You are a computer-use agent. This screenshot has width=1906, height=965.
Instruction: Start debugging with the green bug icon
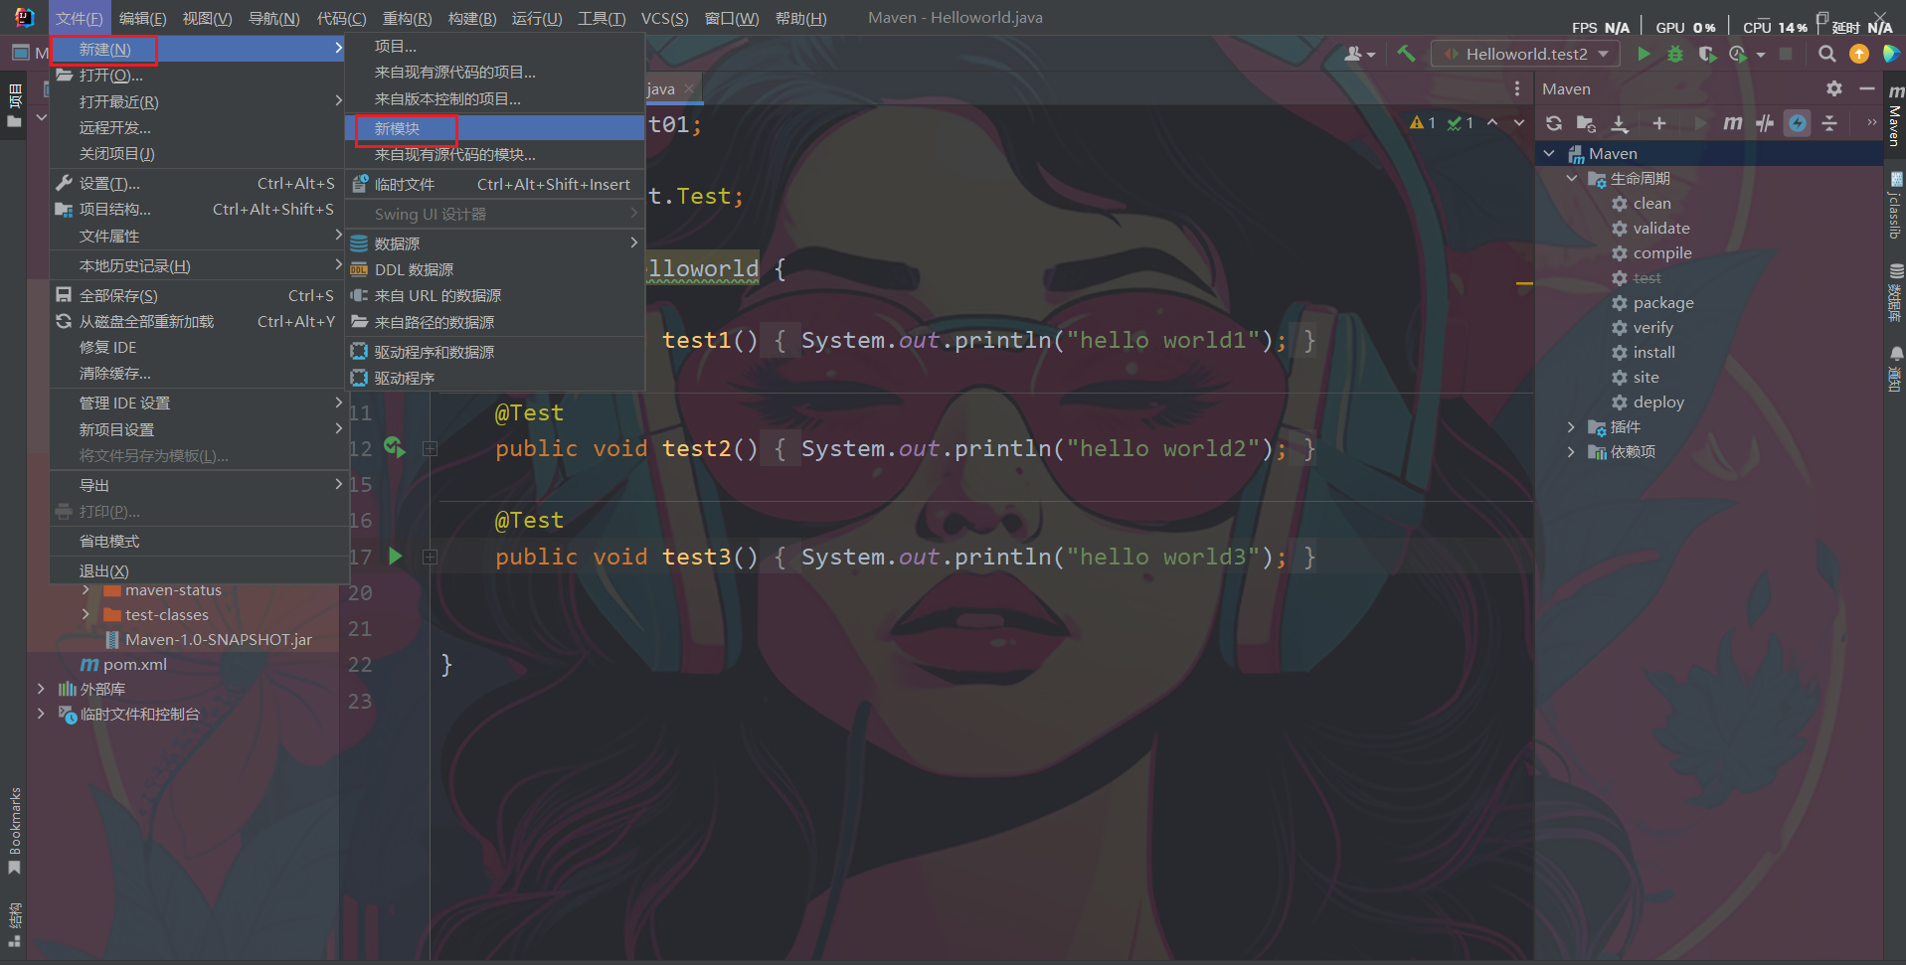(x=1675, y=54)
